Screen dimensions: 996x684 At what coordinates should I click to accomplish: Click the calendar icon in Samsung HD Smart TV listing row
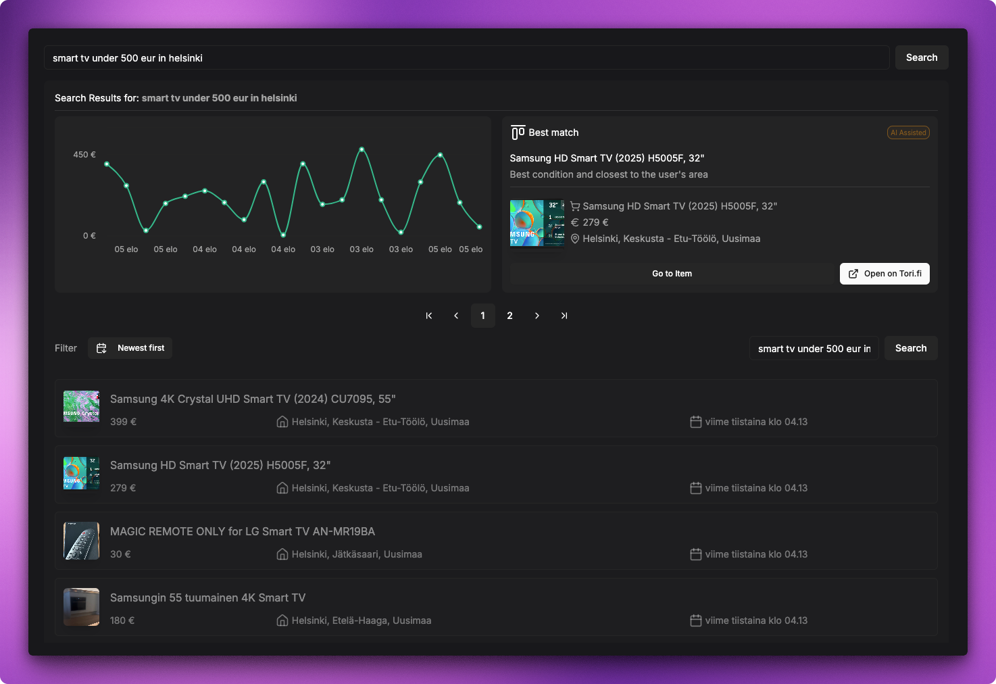[696, 488]
